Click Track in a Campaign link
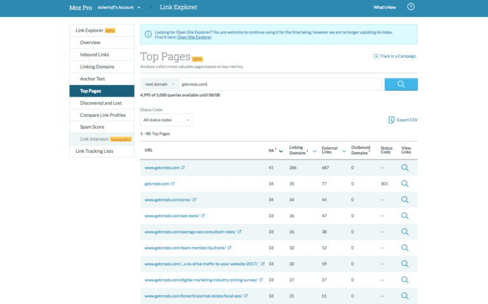This screenshot has width=488, height=304. coord(398,56)
